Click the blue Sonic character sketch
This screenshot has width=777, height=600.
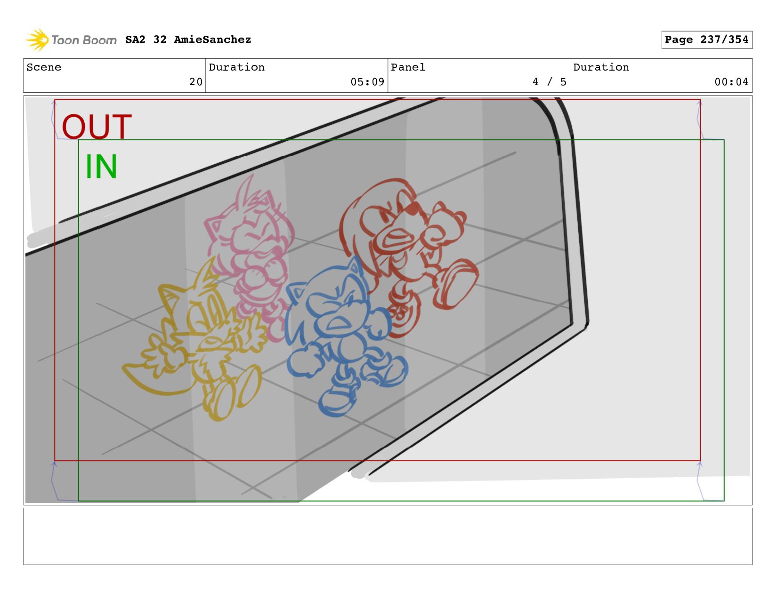346,336
